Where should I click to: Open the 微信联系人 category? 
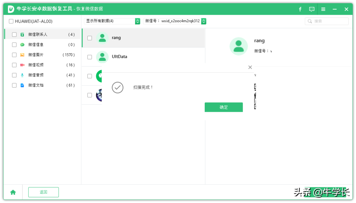pos(43,35)
